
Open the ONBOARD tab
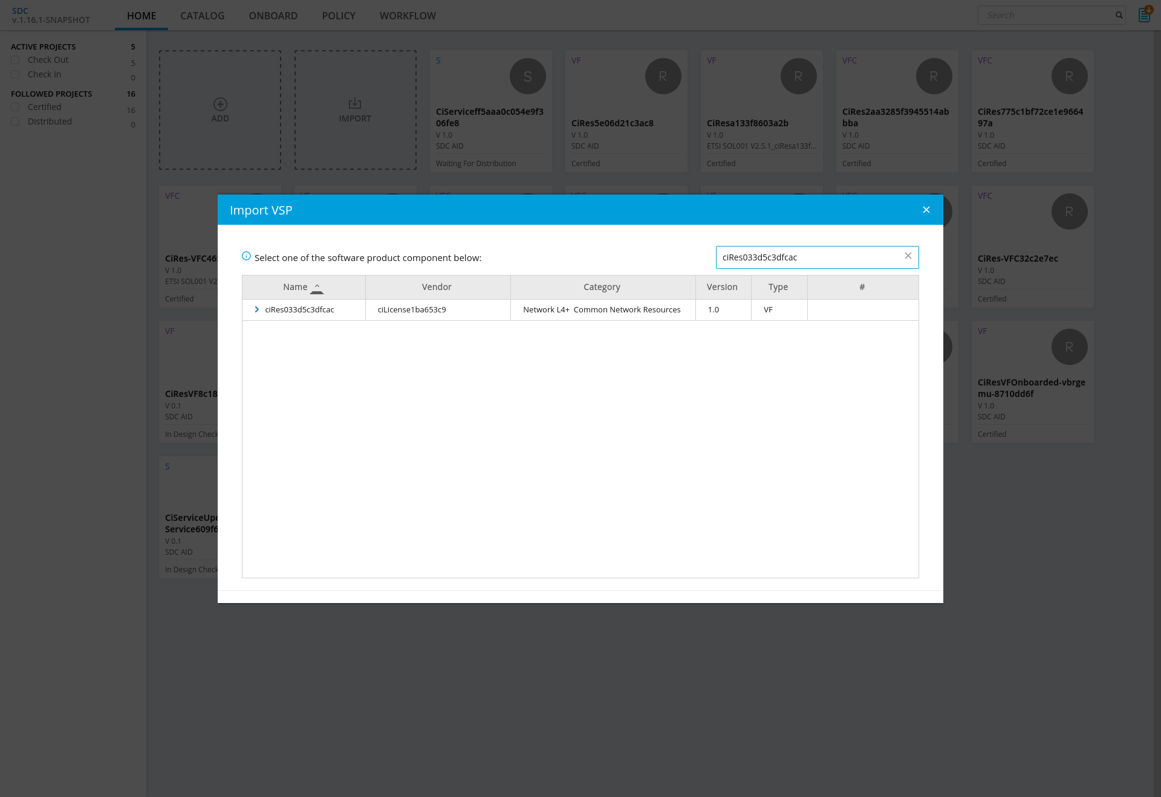273,16
